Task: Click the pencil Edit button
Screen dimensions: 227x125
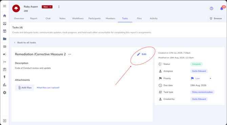Action: 142,54
